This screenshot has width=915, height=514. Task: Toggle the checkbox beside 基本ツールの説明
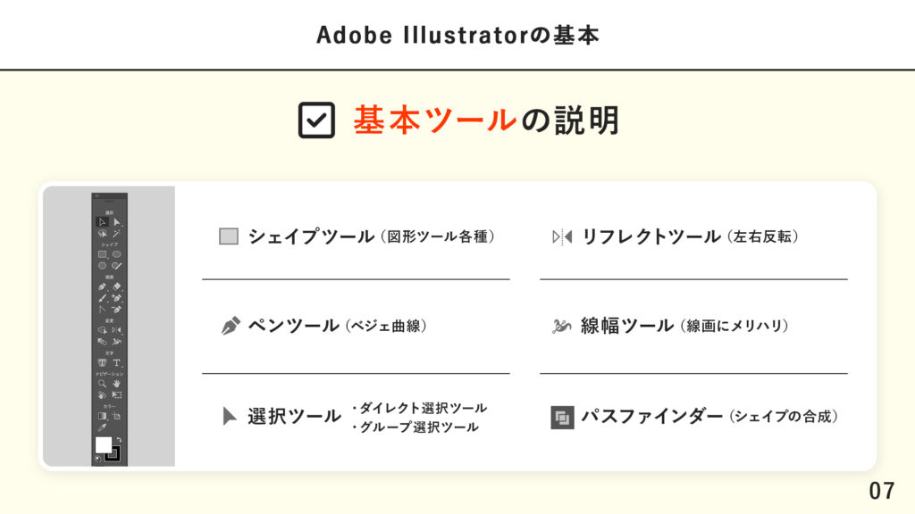(x=315, y=120)
